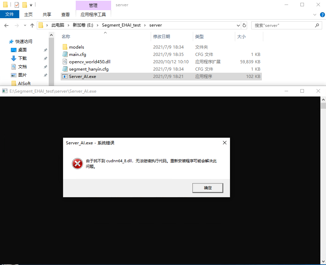Click the navigate up arrow icon
The image size is (326, 265).
point(32,25)
